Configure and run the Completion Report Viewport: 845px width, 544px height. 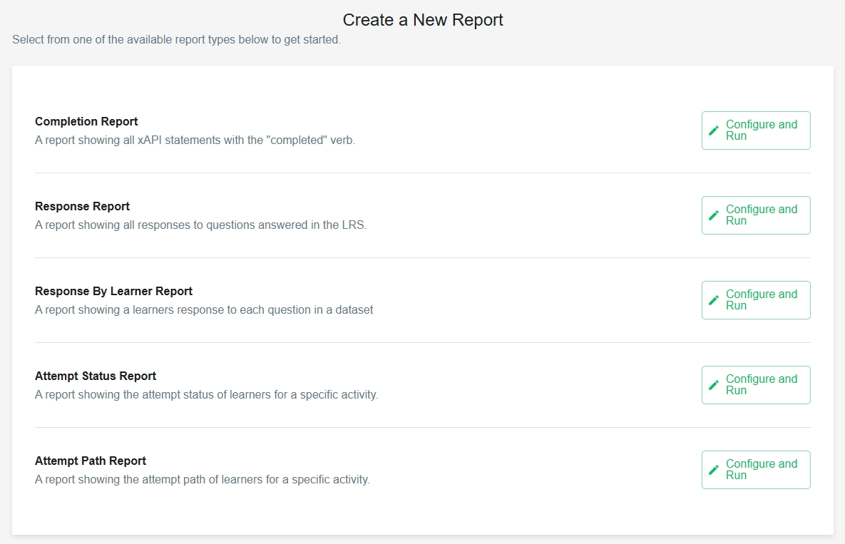click(756, 130)
